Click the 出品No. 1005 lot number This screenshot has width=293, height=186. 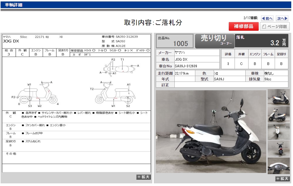[175, 41]
